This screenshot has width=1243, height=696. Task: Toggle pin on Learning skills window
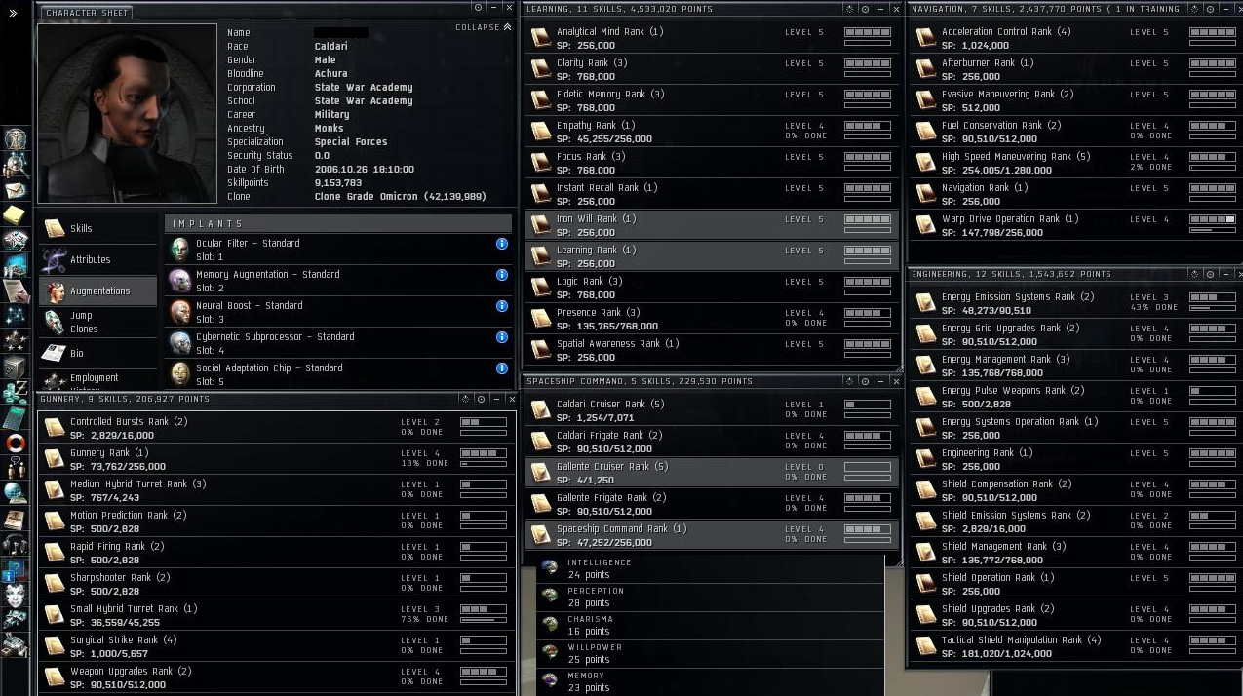(x=863, y=9)
